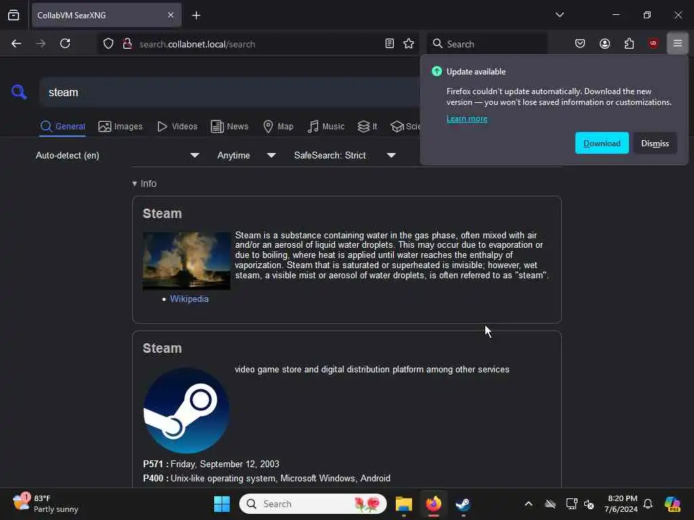Click the steam geyser thumbnail image
Screen dimensions: 694x520
[186, 261]
